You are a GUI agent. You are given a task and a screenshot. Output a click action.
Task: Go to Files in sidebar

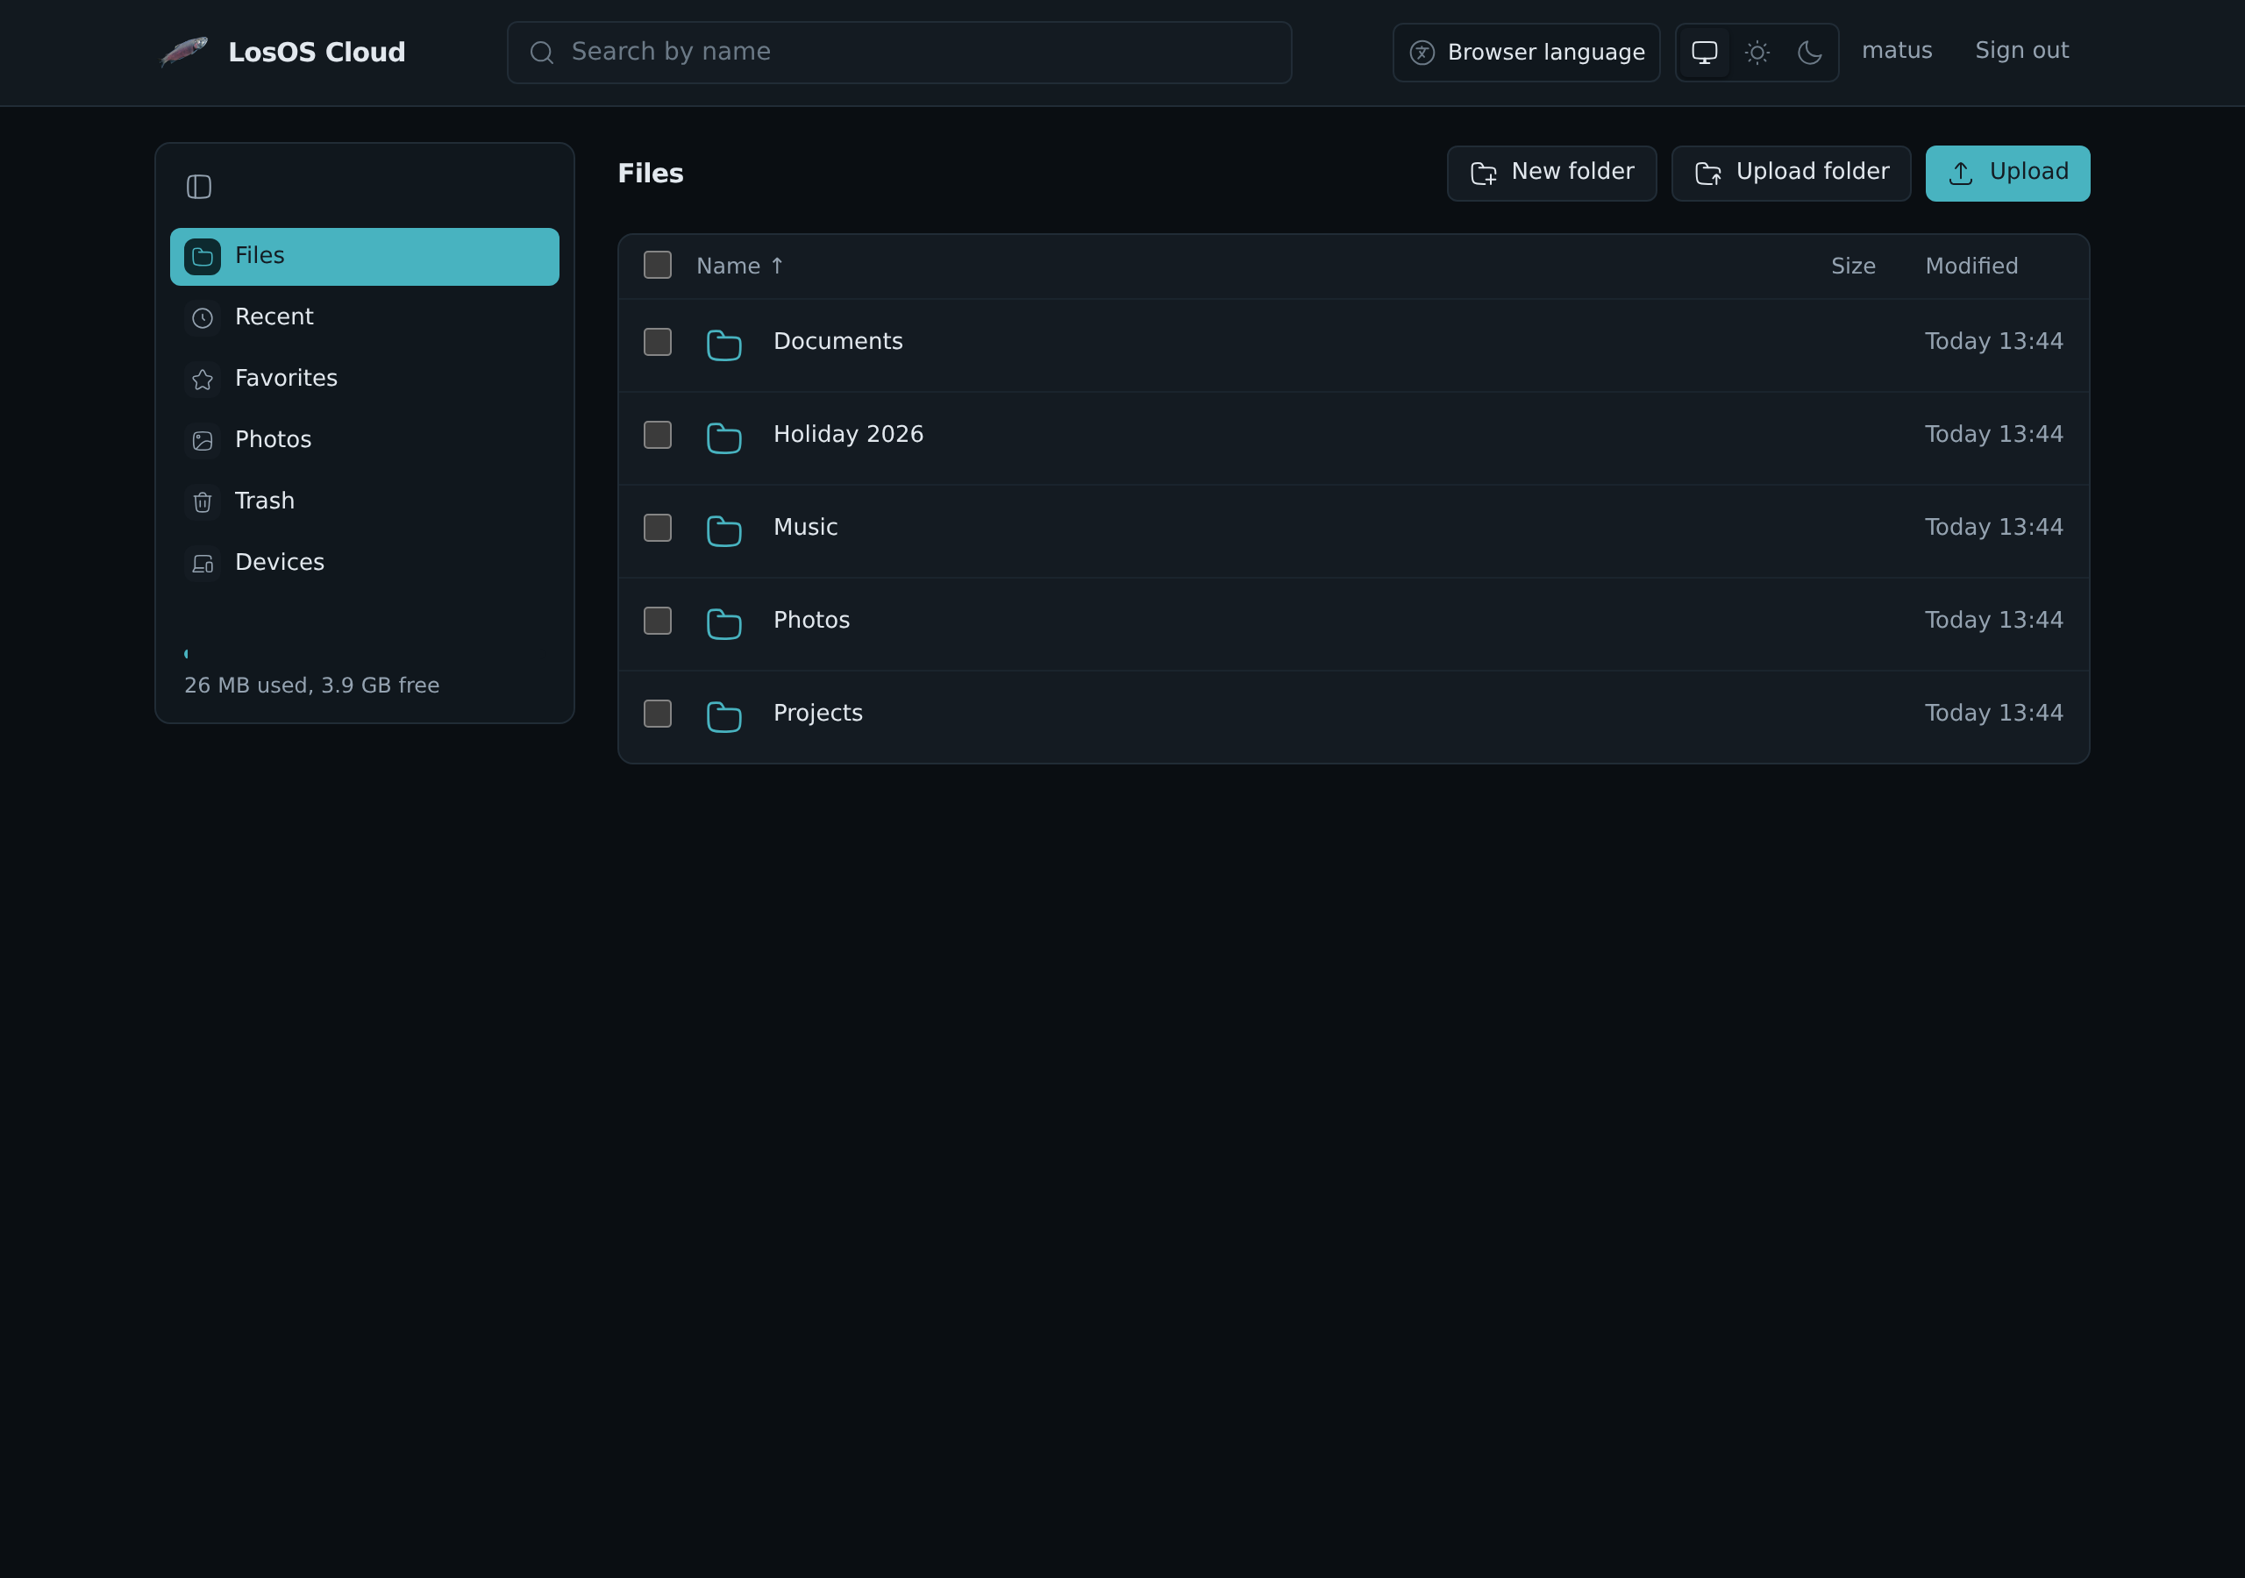(x=365, y=256)
